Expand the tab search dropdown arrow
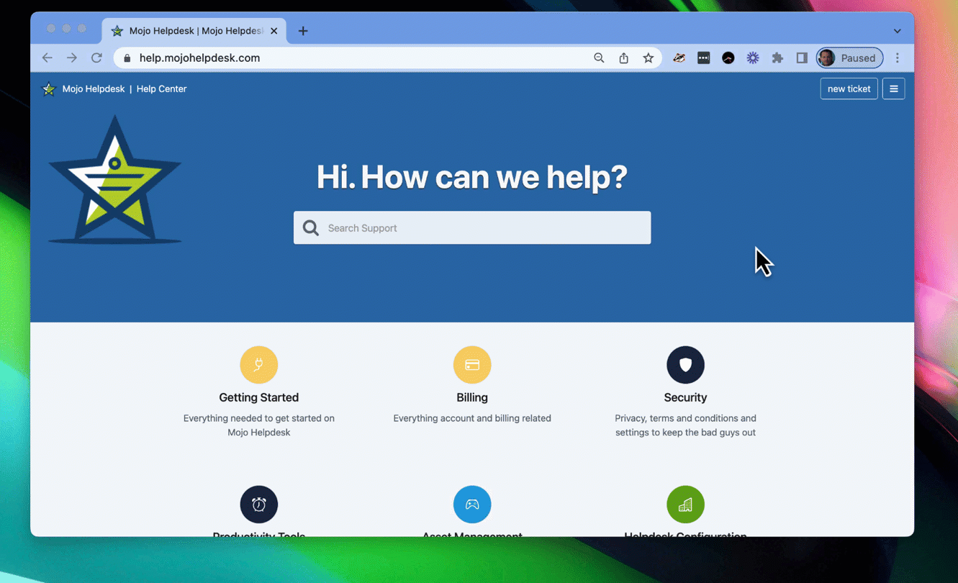The image size is (958, 583). coord(898,31)
